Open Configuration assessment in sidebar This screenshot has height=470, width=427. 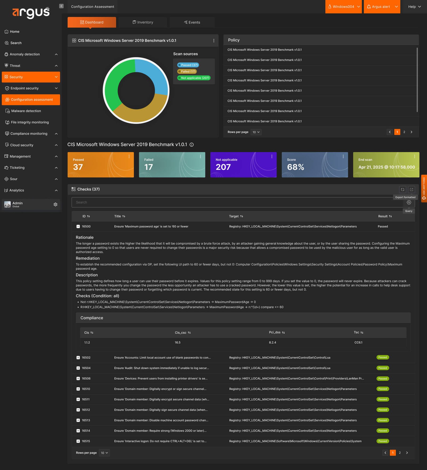(31, 100)
